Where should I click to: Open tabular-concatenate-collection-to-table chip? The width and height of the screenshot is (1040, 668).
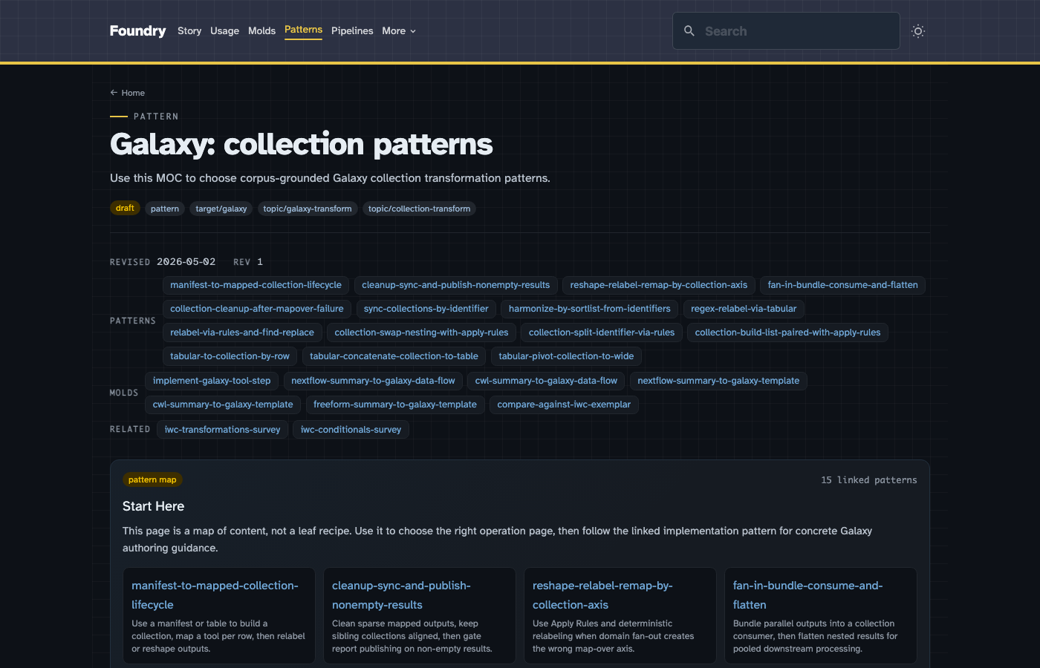click(x=394, y=356)
